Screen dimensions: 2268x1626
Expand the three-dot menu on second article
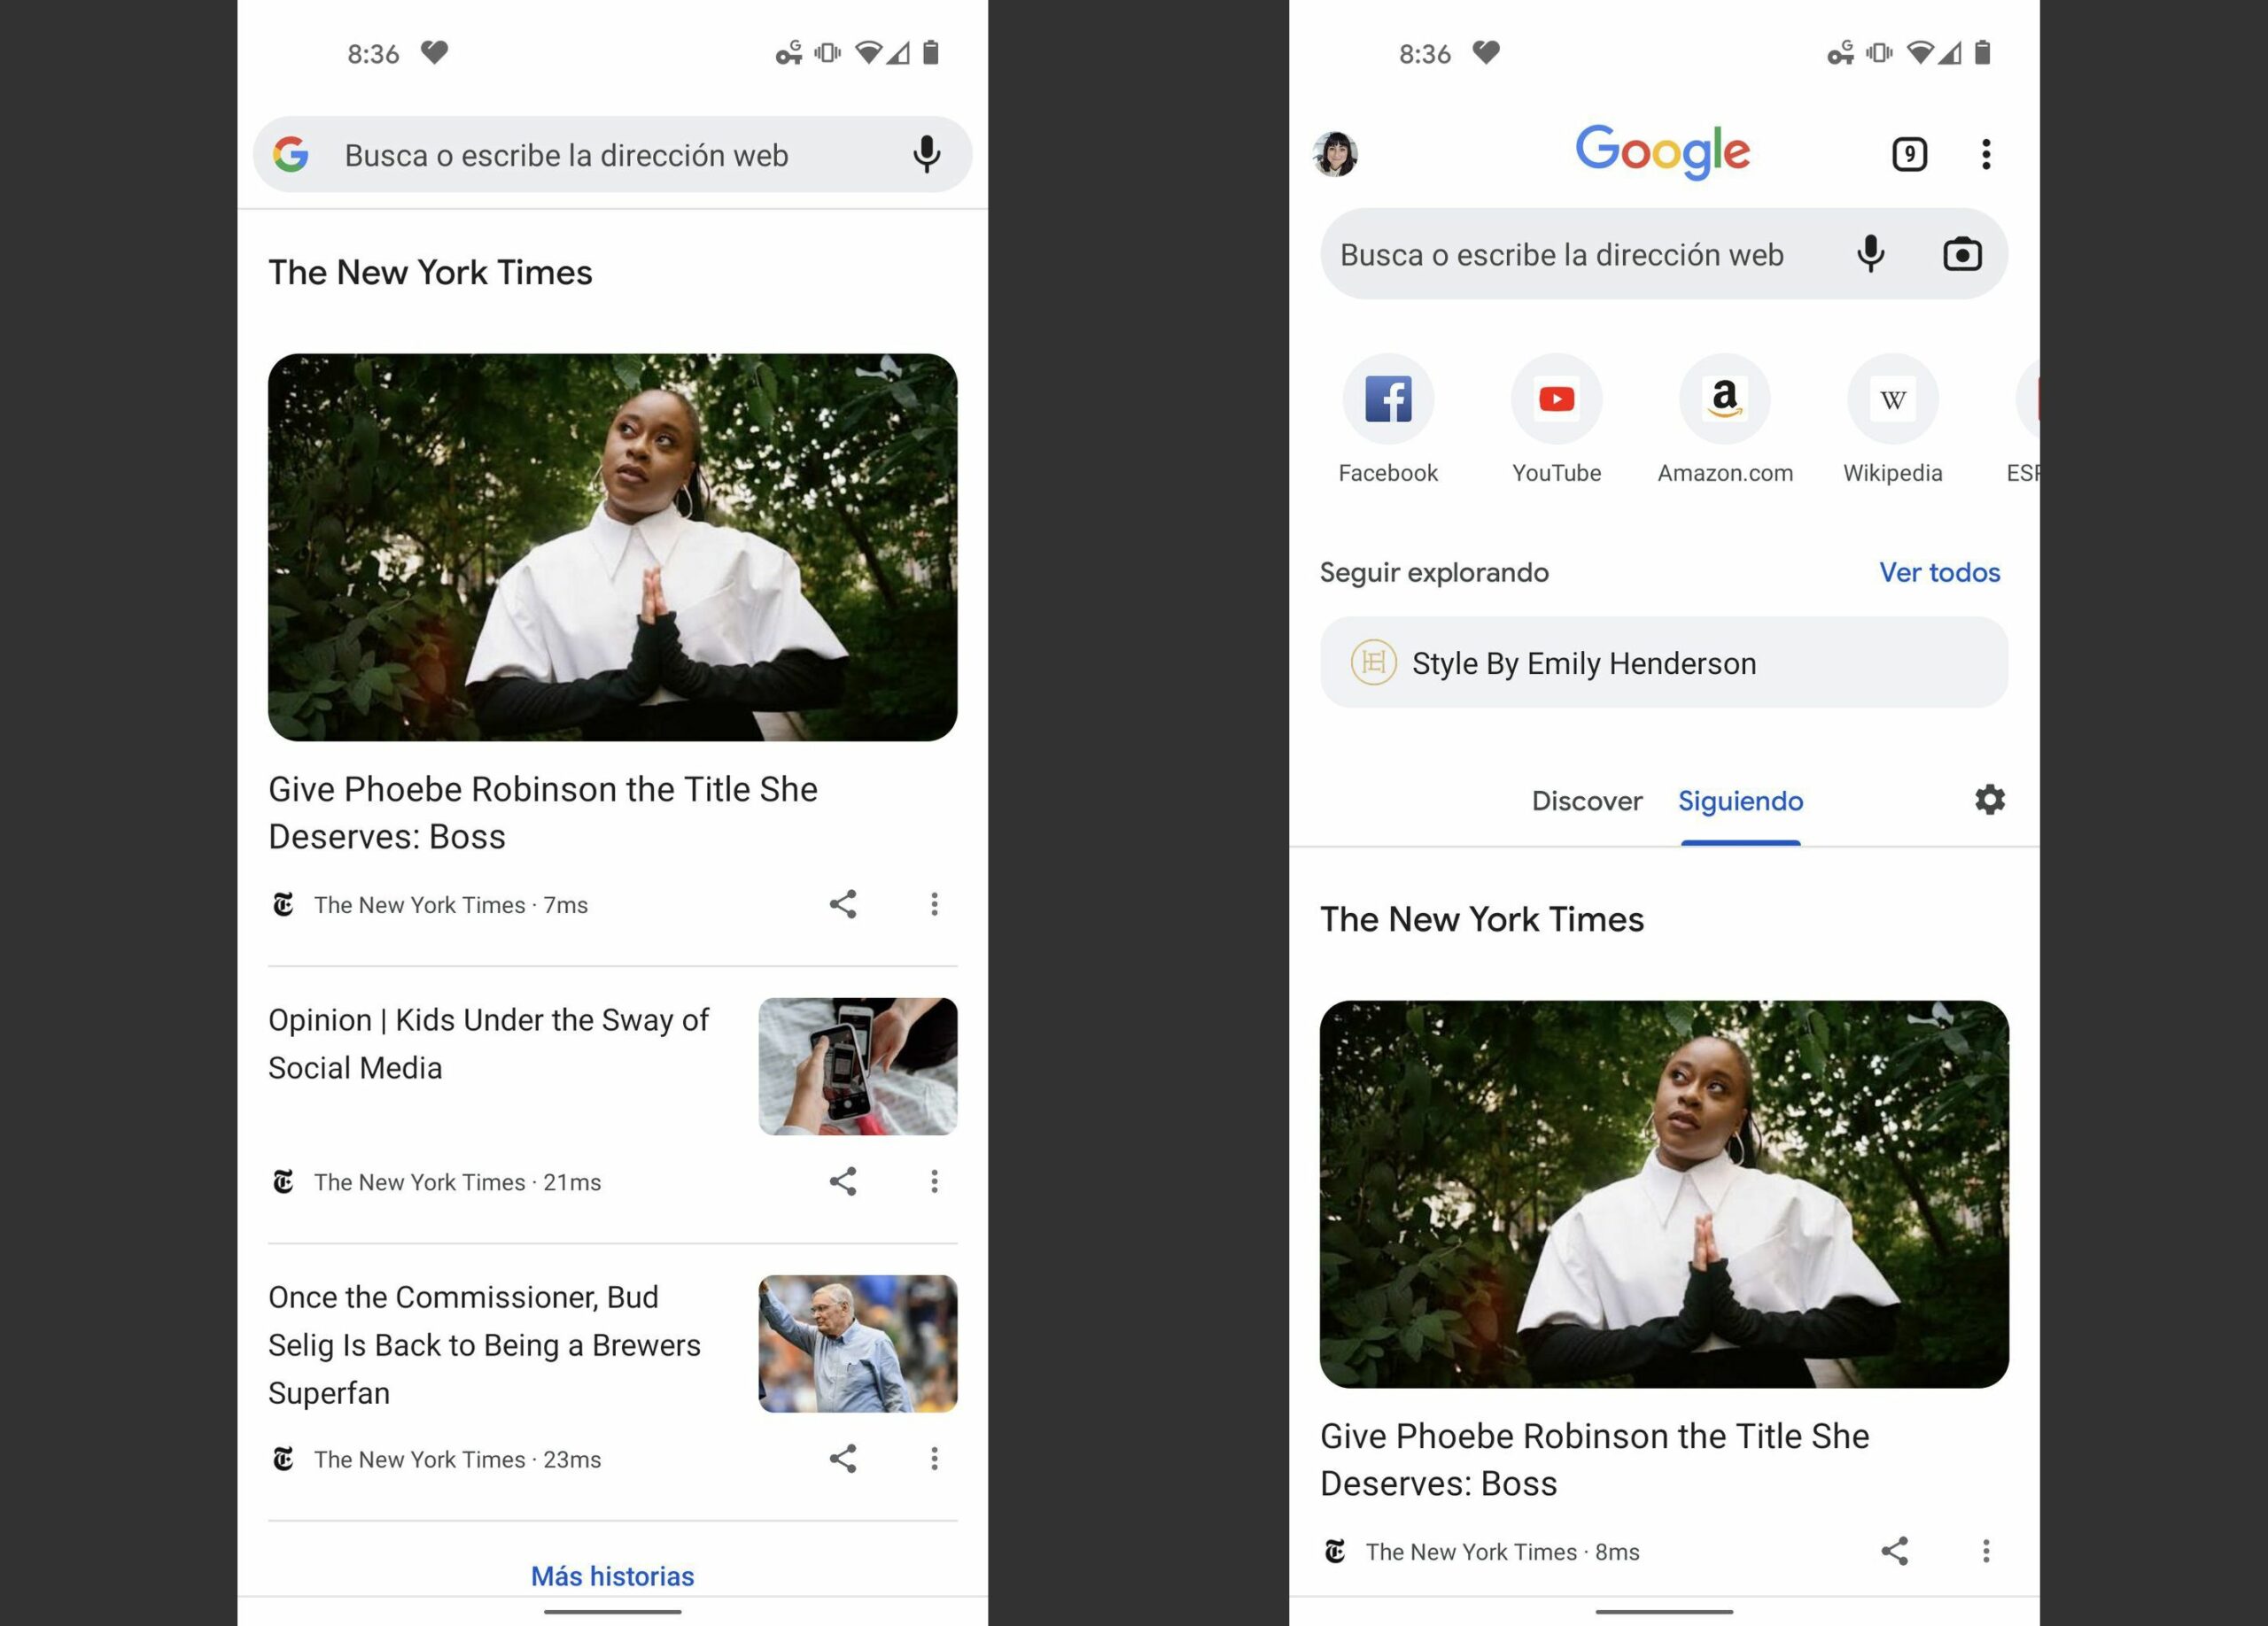(931, 1182)
